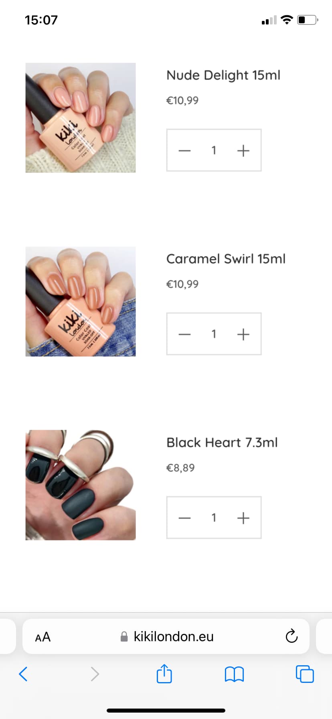Tap the Caramel Swirl product thumbnail
Image resolution: width=332 pixels, height=719 pixels.
tap(81, 301)
